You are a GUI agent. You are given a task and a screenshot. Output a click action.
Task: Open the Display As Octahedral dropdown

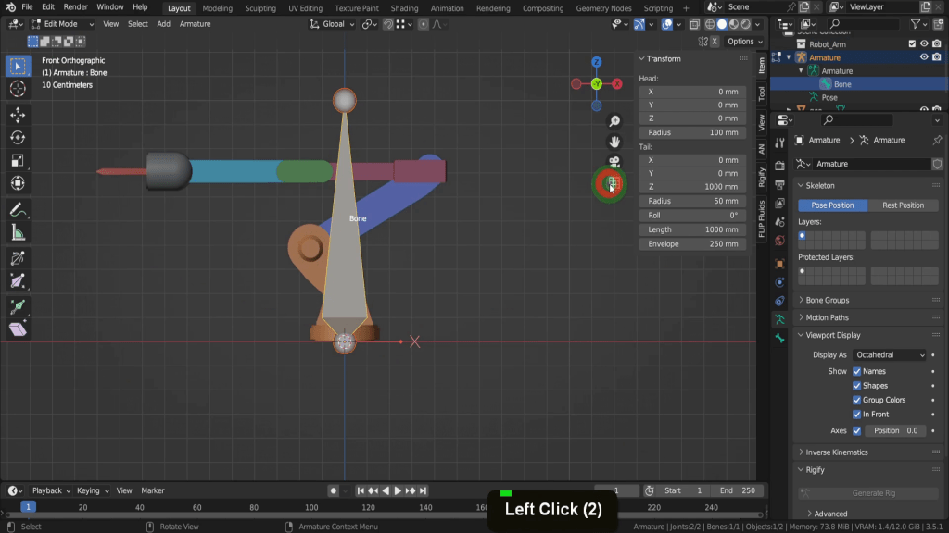coord(889,354)
